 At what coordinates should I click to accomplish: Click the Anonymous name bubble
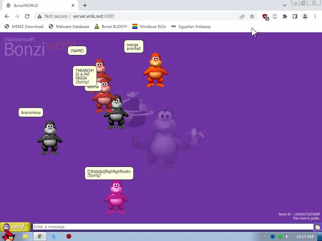tap(31, 113)
